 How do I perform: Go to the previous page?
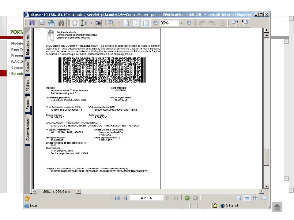click(x=126, y=198)
